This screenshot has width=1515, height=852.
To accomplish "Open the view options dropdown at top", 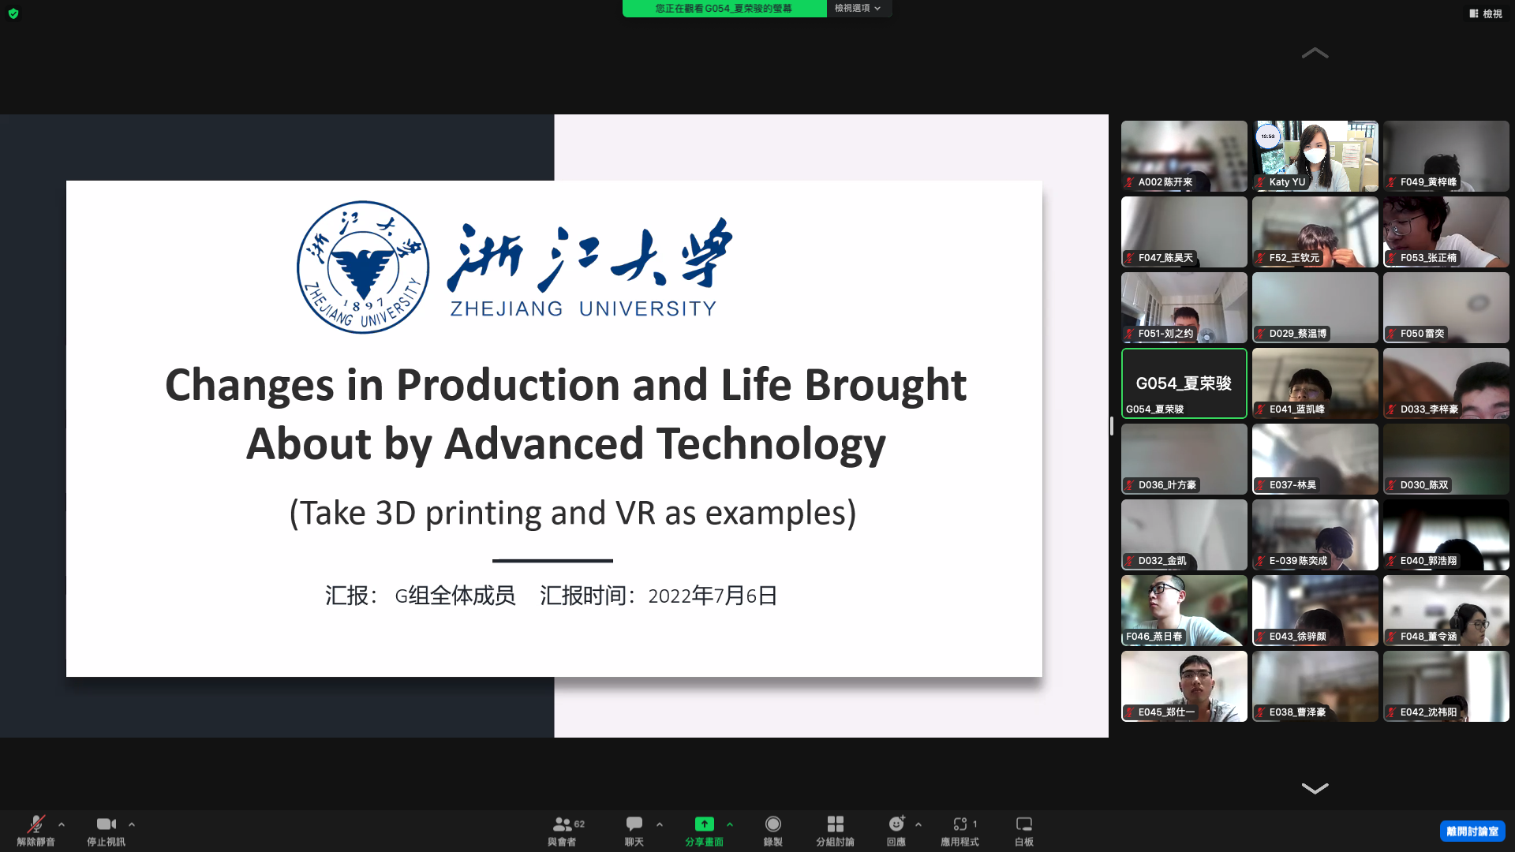I will click(x=858, y=8).
